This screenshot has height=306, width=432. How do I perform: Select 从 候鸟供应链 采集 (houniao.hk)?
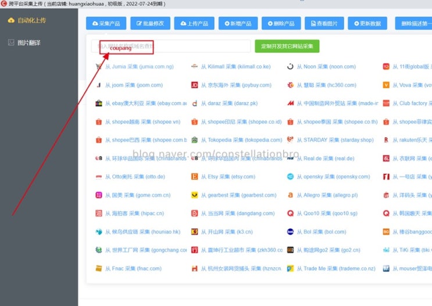pyautogui.click(x=142, y=232)
